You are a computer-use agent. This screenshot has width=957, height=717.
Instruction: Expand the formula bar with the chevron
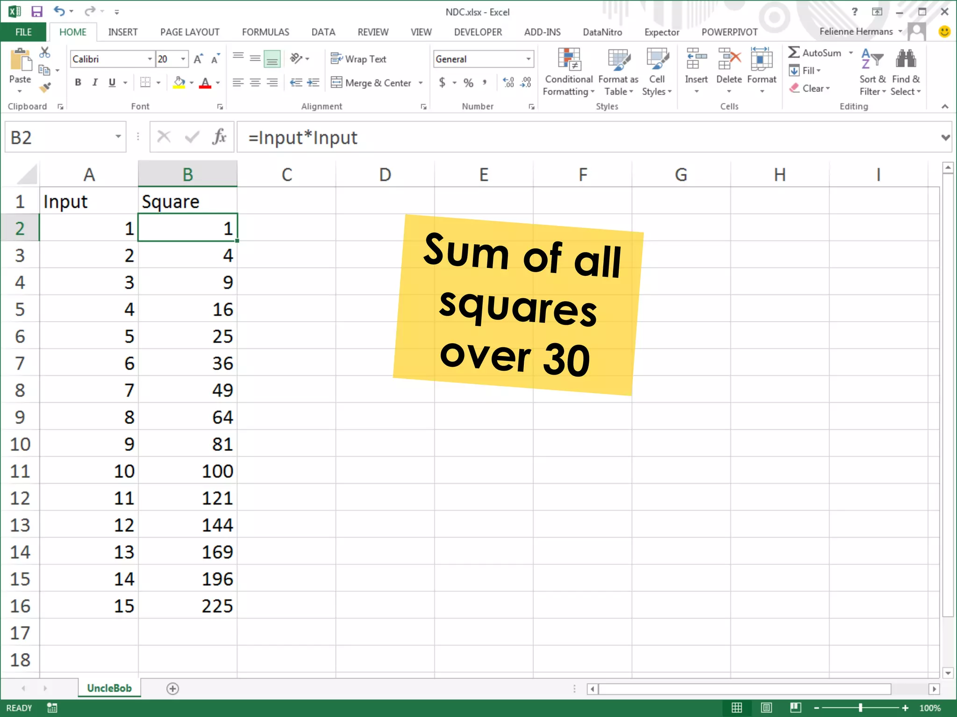pos(945,137)
